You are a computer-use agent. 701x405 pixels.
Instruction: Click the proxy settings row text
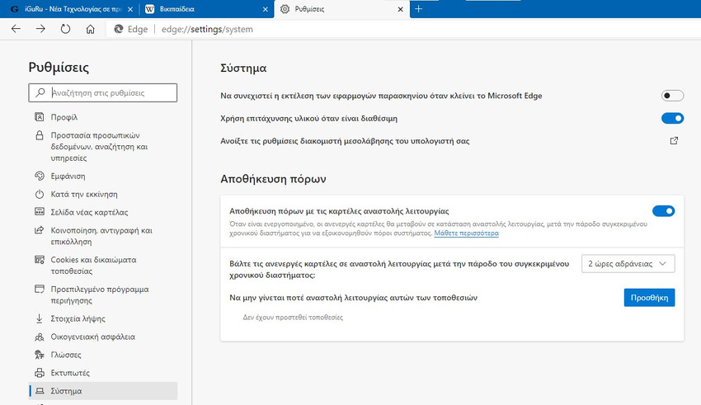coord(345,141)
